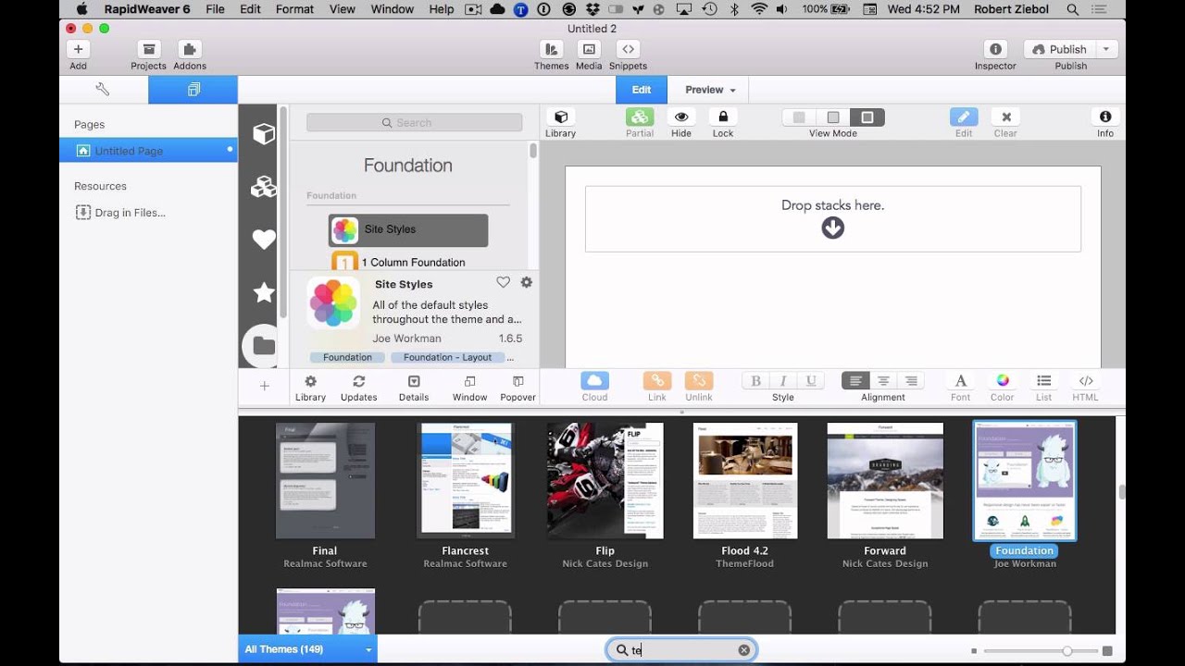The width and height of the screenshot is (1185, 666).
Task: Switch to the wrench setup tab
Action: coord(103,90)
